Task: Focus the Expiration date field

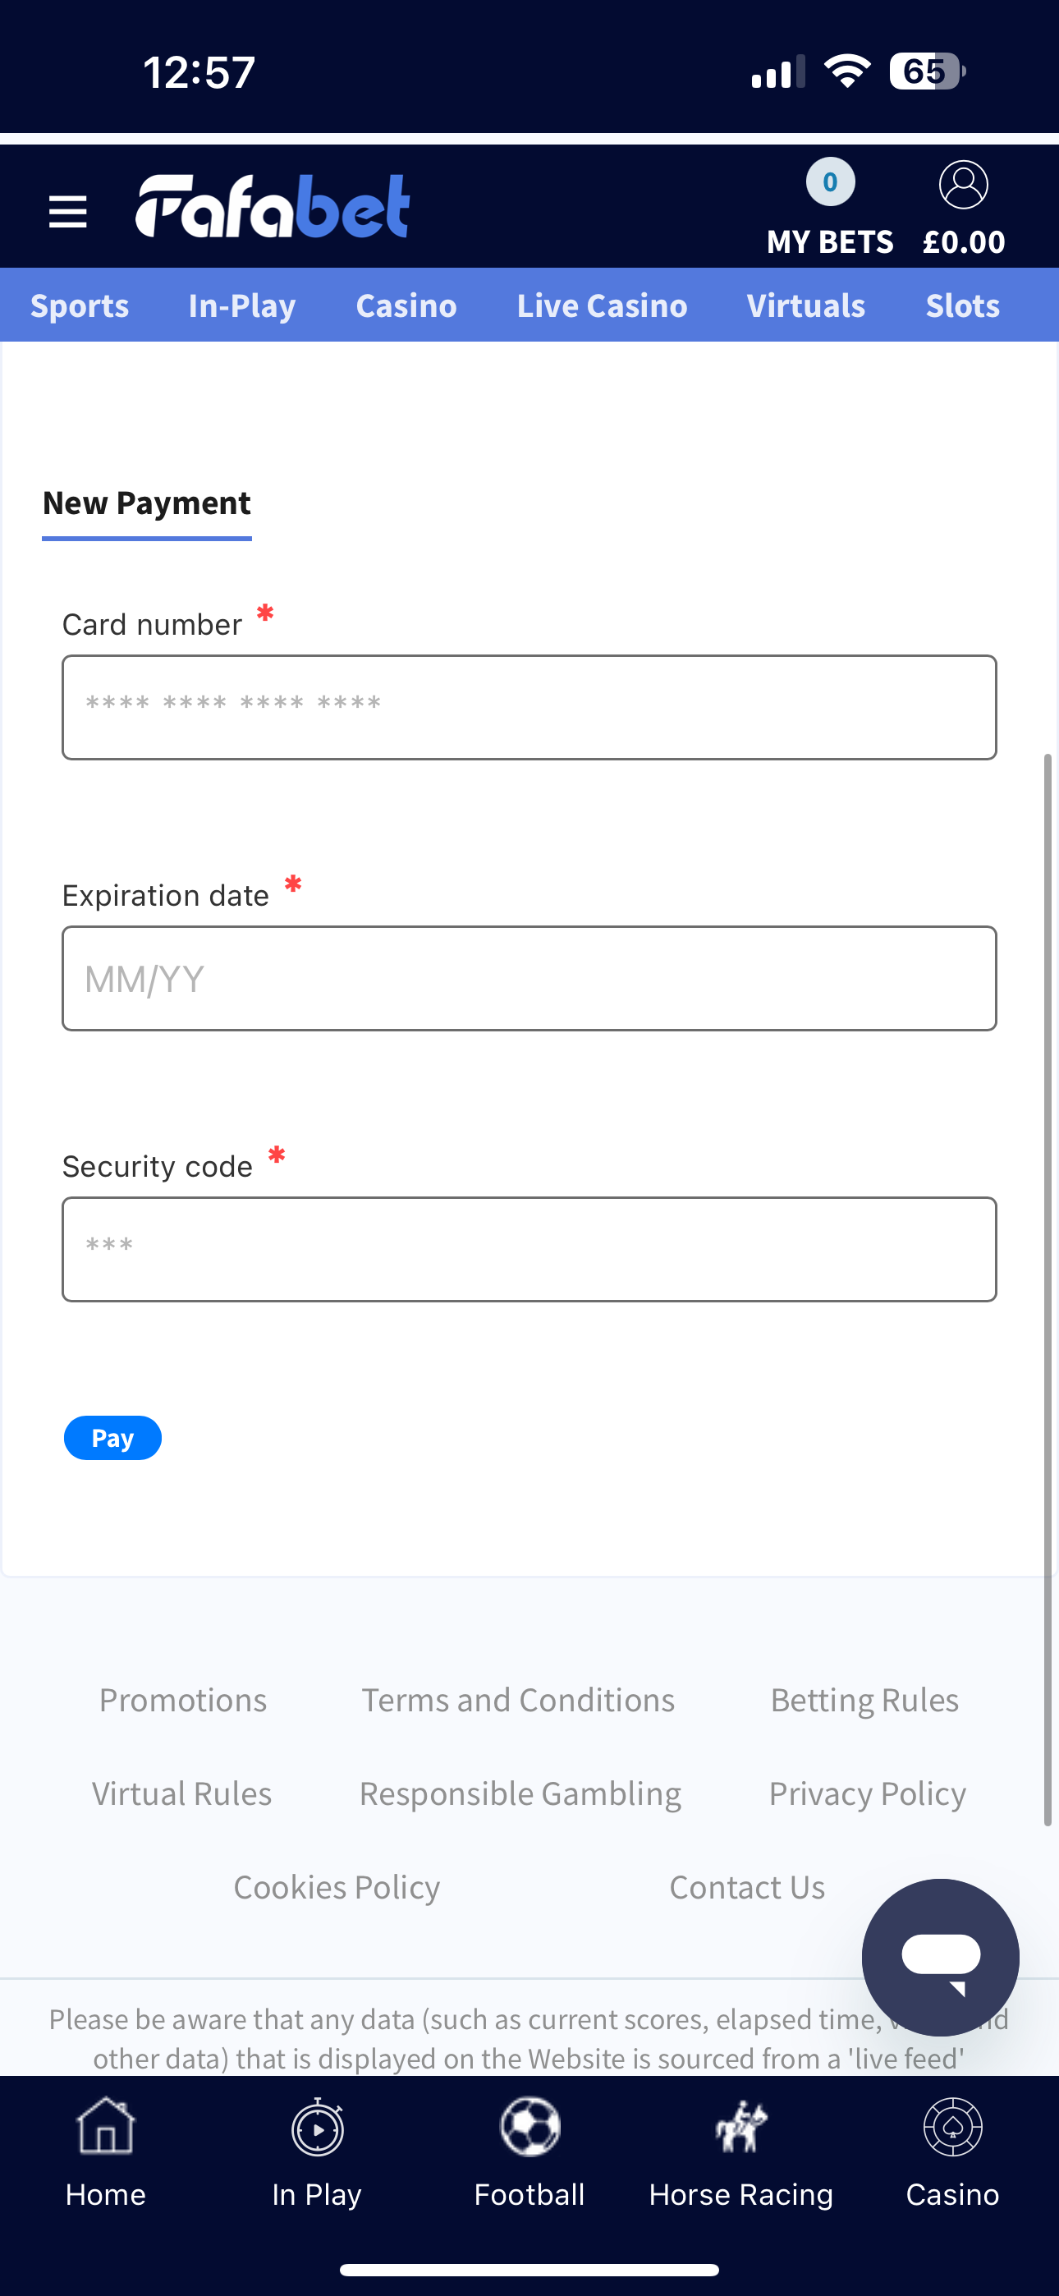Action: [x=529, y=979]
